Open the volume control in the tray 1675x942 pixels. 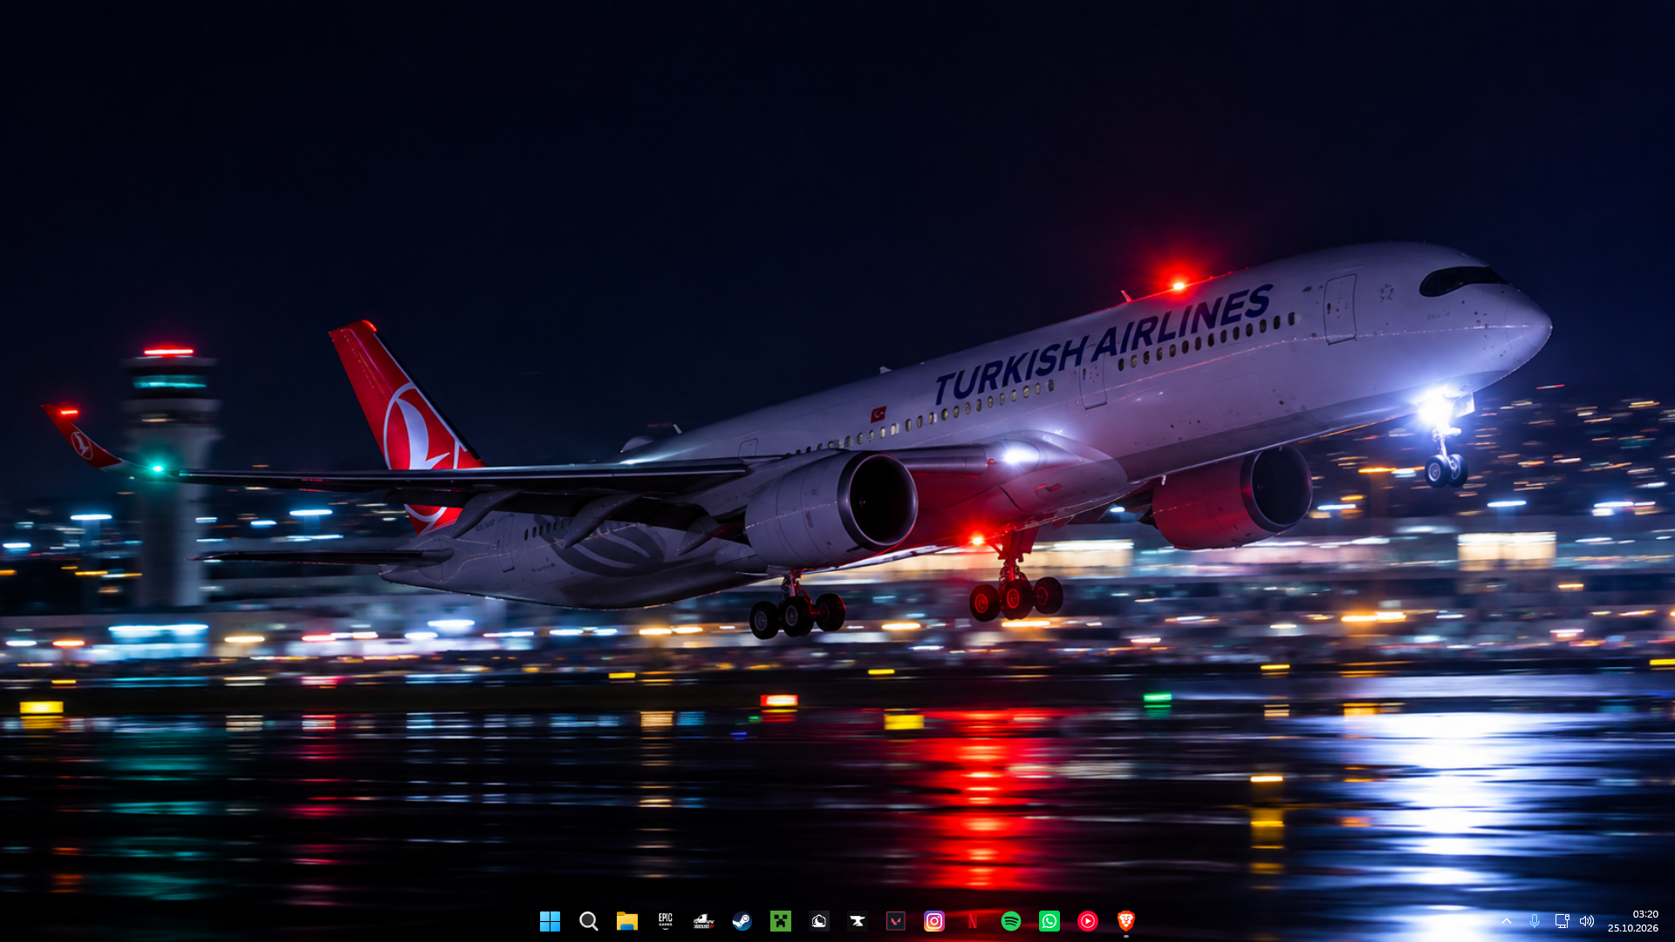(x=1587, y=921)
